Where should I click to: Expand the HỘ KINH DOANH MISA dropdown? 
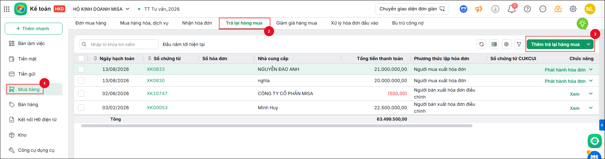tap(101, 9)
